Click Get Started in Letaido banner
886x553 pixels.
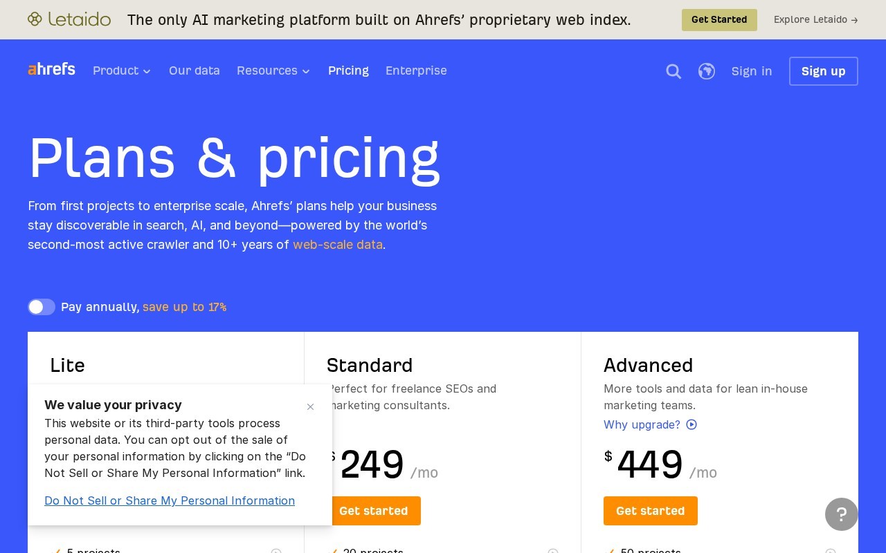pos(719,20)
